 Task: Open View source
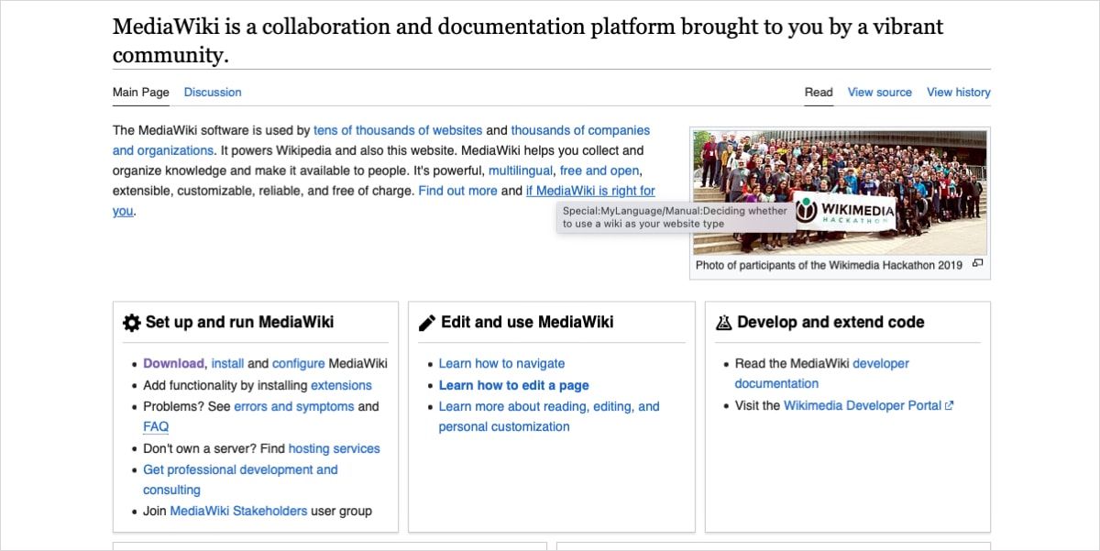[x=879, y=92]
